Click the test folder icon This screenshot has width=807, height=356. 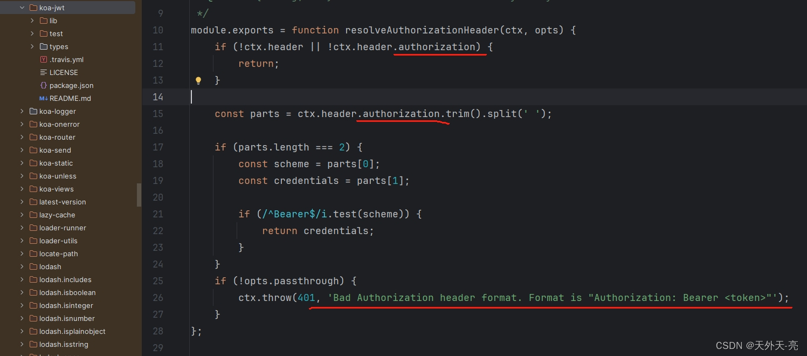(x=44, y=33)
